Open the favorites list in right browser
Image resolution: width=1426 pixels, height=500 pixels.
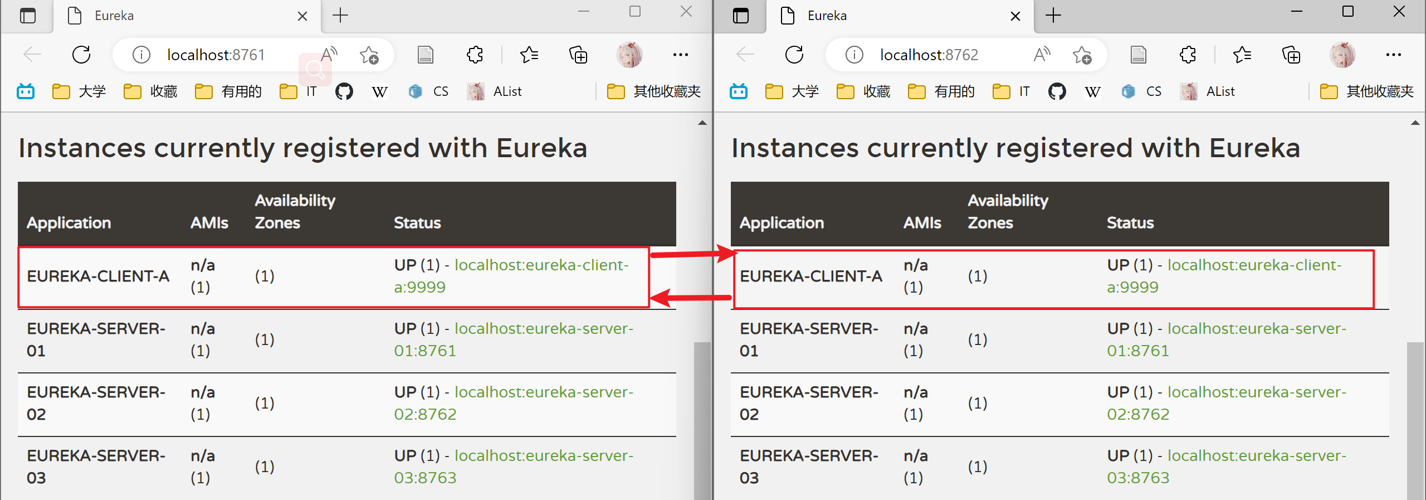(x=1242, y=55)
